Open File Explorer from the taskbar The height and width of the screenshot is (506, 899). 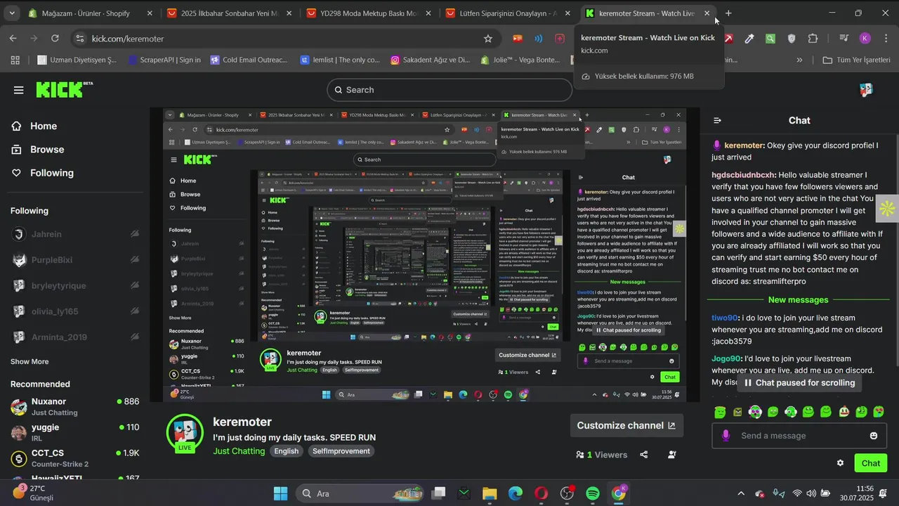point(490,493)
